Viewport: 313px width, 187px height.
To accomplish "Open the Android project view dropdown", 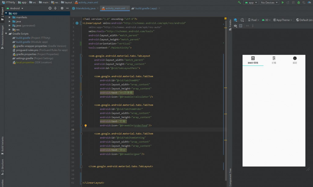I will 15,8.
